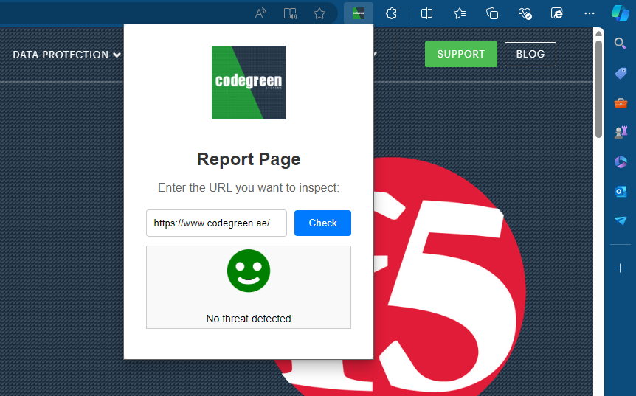
Task: Click the page vertical scrollbar thumb
Action: tap(598, 88)
